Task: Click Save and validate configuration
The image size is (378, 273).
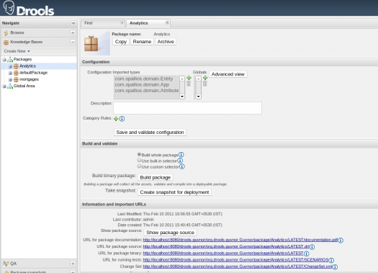Action: pos(150,133)
